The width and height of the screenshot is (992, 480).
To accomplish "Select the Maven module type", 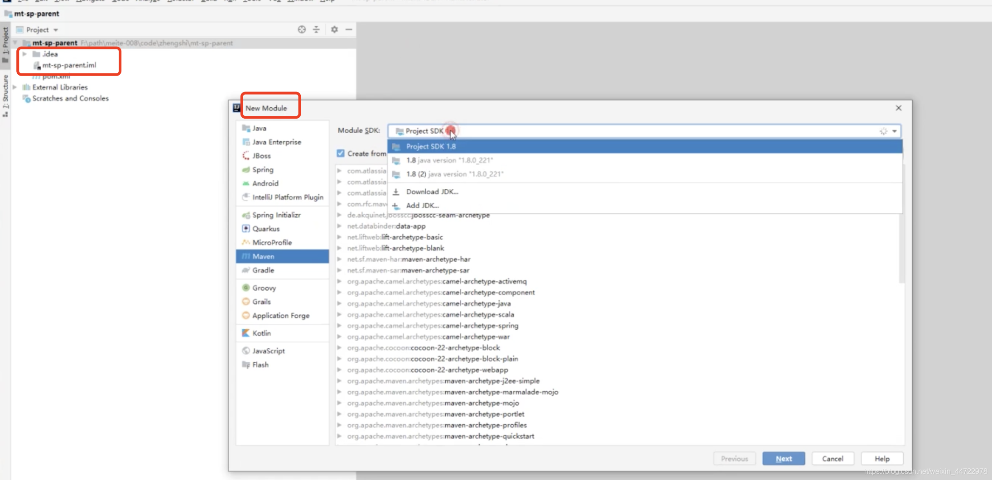I will tap(282, 256).
